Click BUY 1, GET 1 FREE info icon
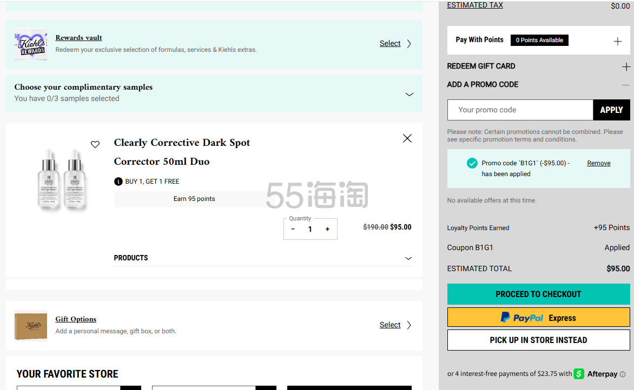Viewport: 634px width, 390px height. [118, 181]
